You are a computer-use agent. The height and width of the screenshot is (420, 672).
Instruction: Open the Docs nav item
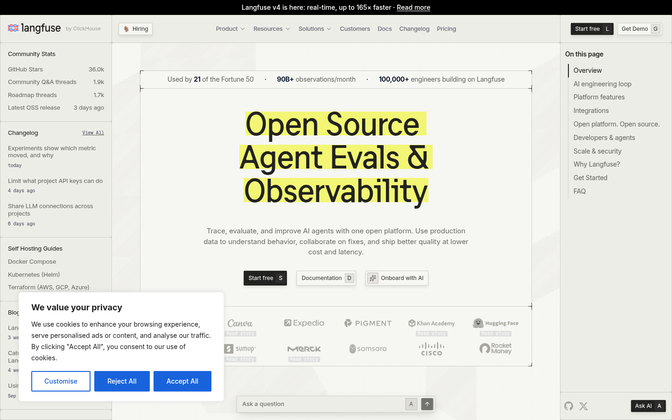pos(385,29)
